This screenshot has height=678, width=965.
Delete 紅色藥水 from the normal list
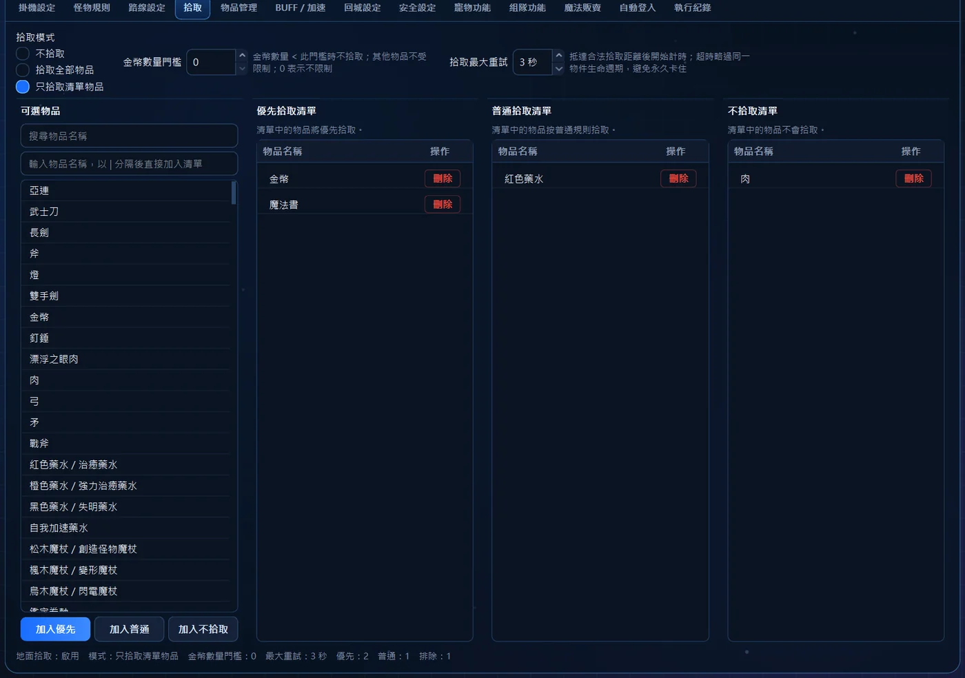tap(678, 178)
